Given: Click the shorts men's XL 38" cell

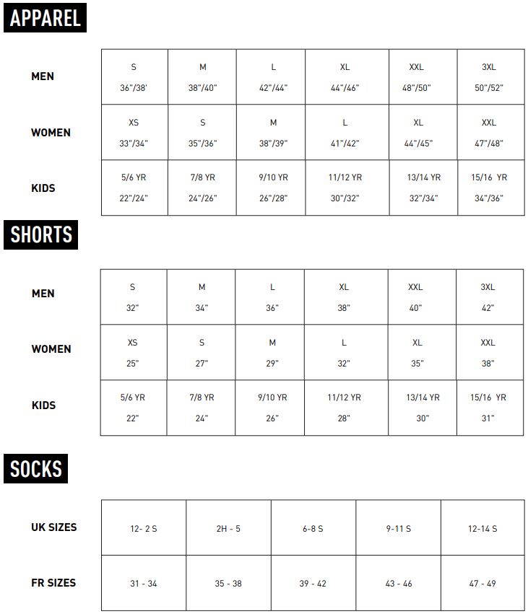Looking at the screenshot, I should [345, 297].
